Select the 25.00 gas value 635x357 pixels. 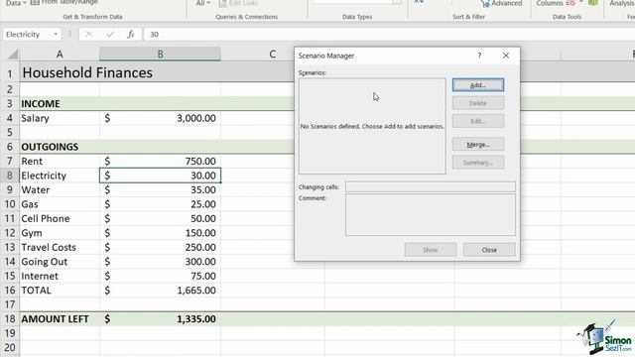pyautogui.click(x=160, y=204)
